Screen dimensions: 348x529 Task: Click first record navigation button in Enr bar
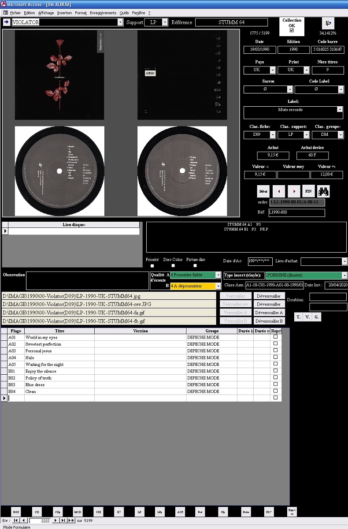point(15,521)
